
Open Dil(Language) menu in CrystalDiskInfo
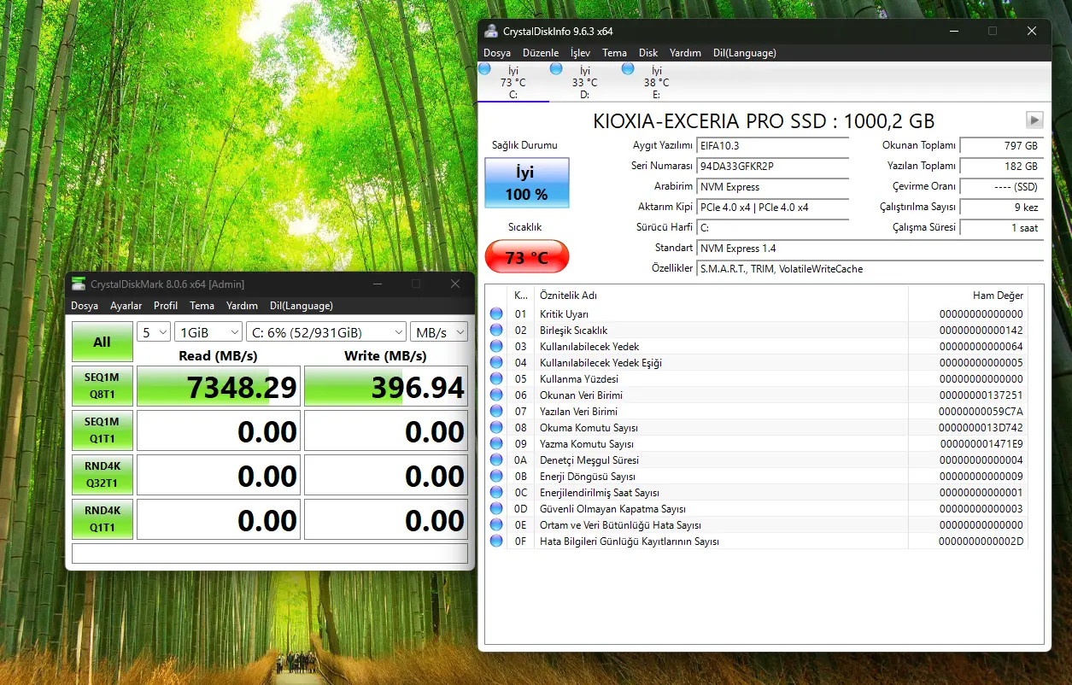pyautogui.click(x=745, y=52)
